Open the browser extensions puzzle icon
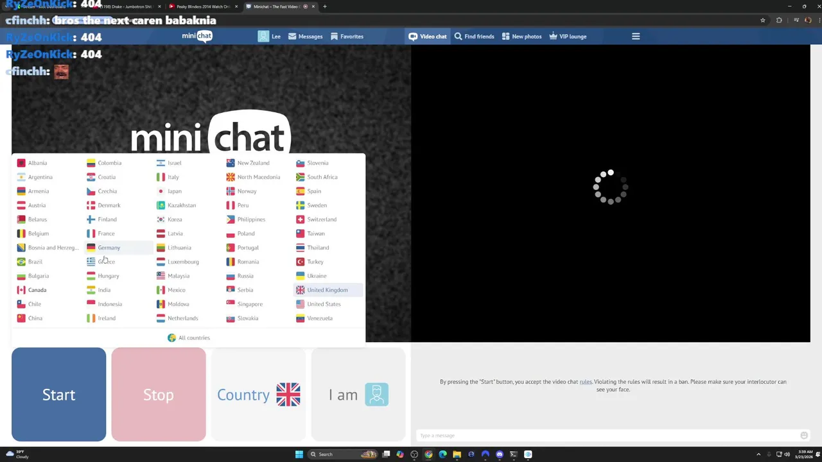The image size is (822, 462). [x=779, y=21]
